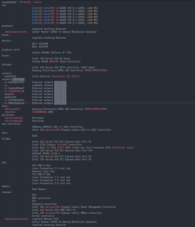Image resolution: width=195 pixels, height=227 pixels.
Task: Click 'br-54e0cd05beb7' interface name
Action: [14, 88]
